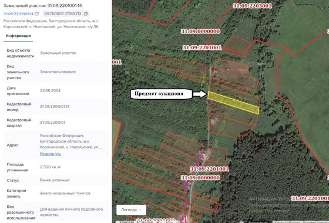The height and width of the screenshot is (223, 329).
Task: Open the blue 31:09:2201001:14 cadastral link
Action: click(18, 14)
